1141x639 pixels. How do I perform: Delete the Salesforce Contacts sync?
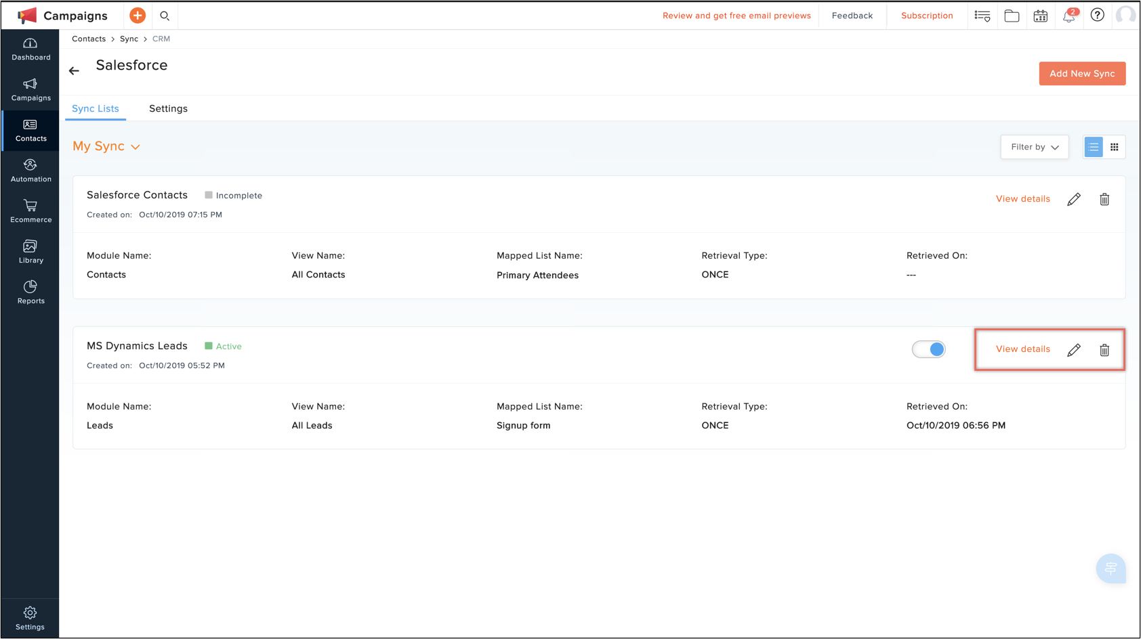[1104, 199]
